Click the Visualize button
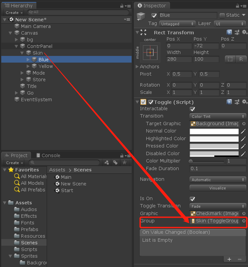 point(218,188)
